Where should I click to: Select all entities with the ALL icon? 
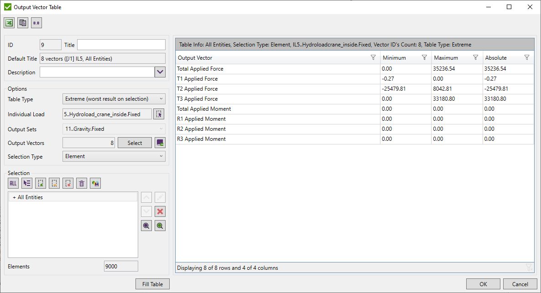[x=13, y=183]
